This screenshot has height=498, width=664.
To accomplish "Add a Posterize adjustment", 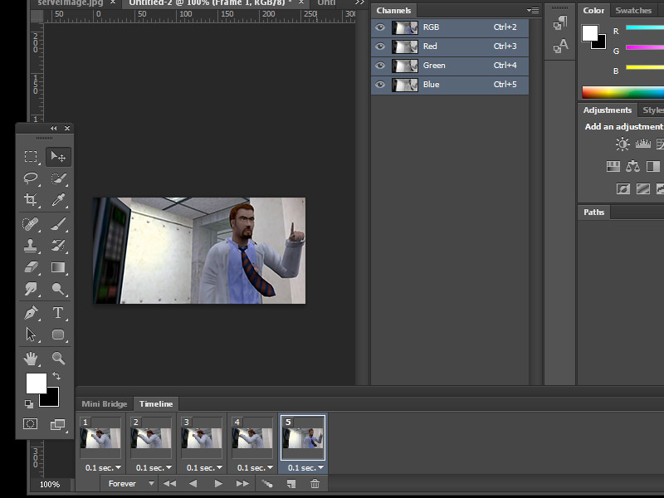I will [642, 189].
